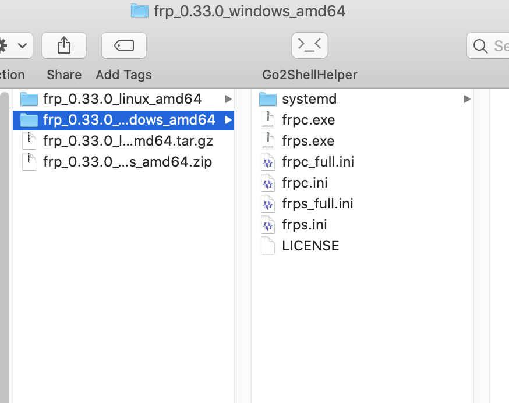Screen dimensions: 509x403
Task: Select the amd64.zip archive file
Action: 127,162
